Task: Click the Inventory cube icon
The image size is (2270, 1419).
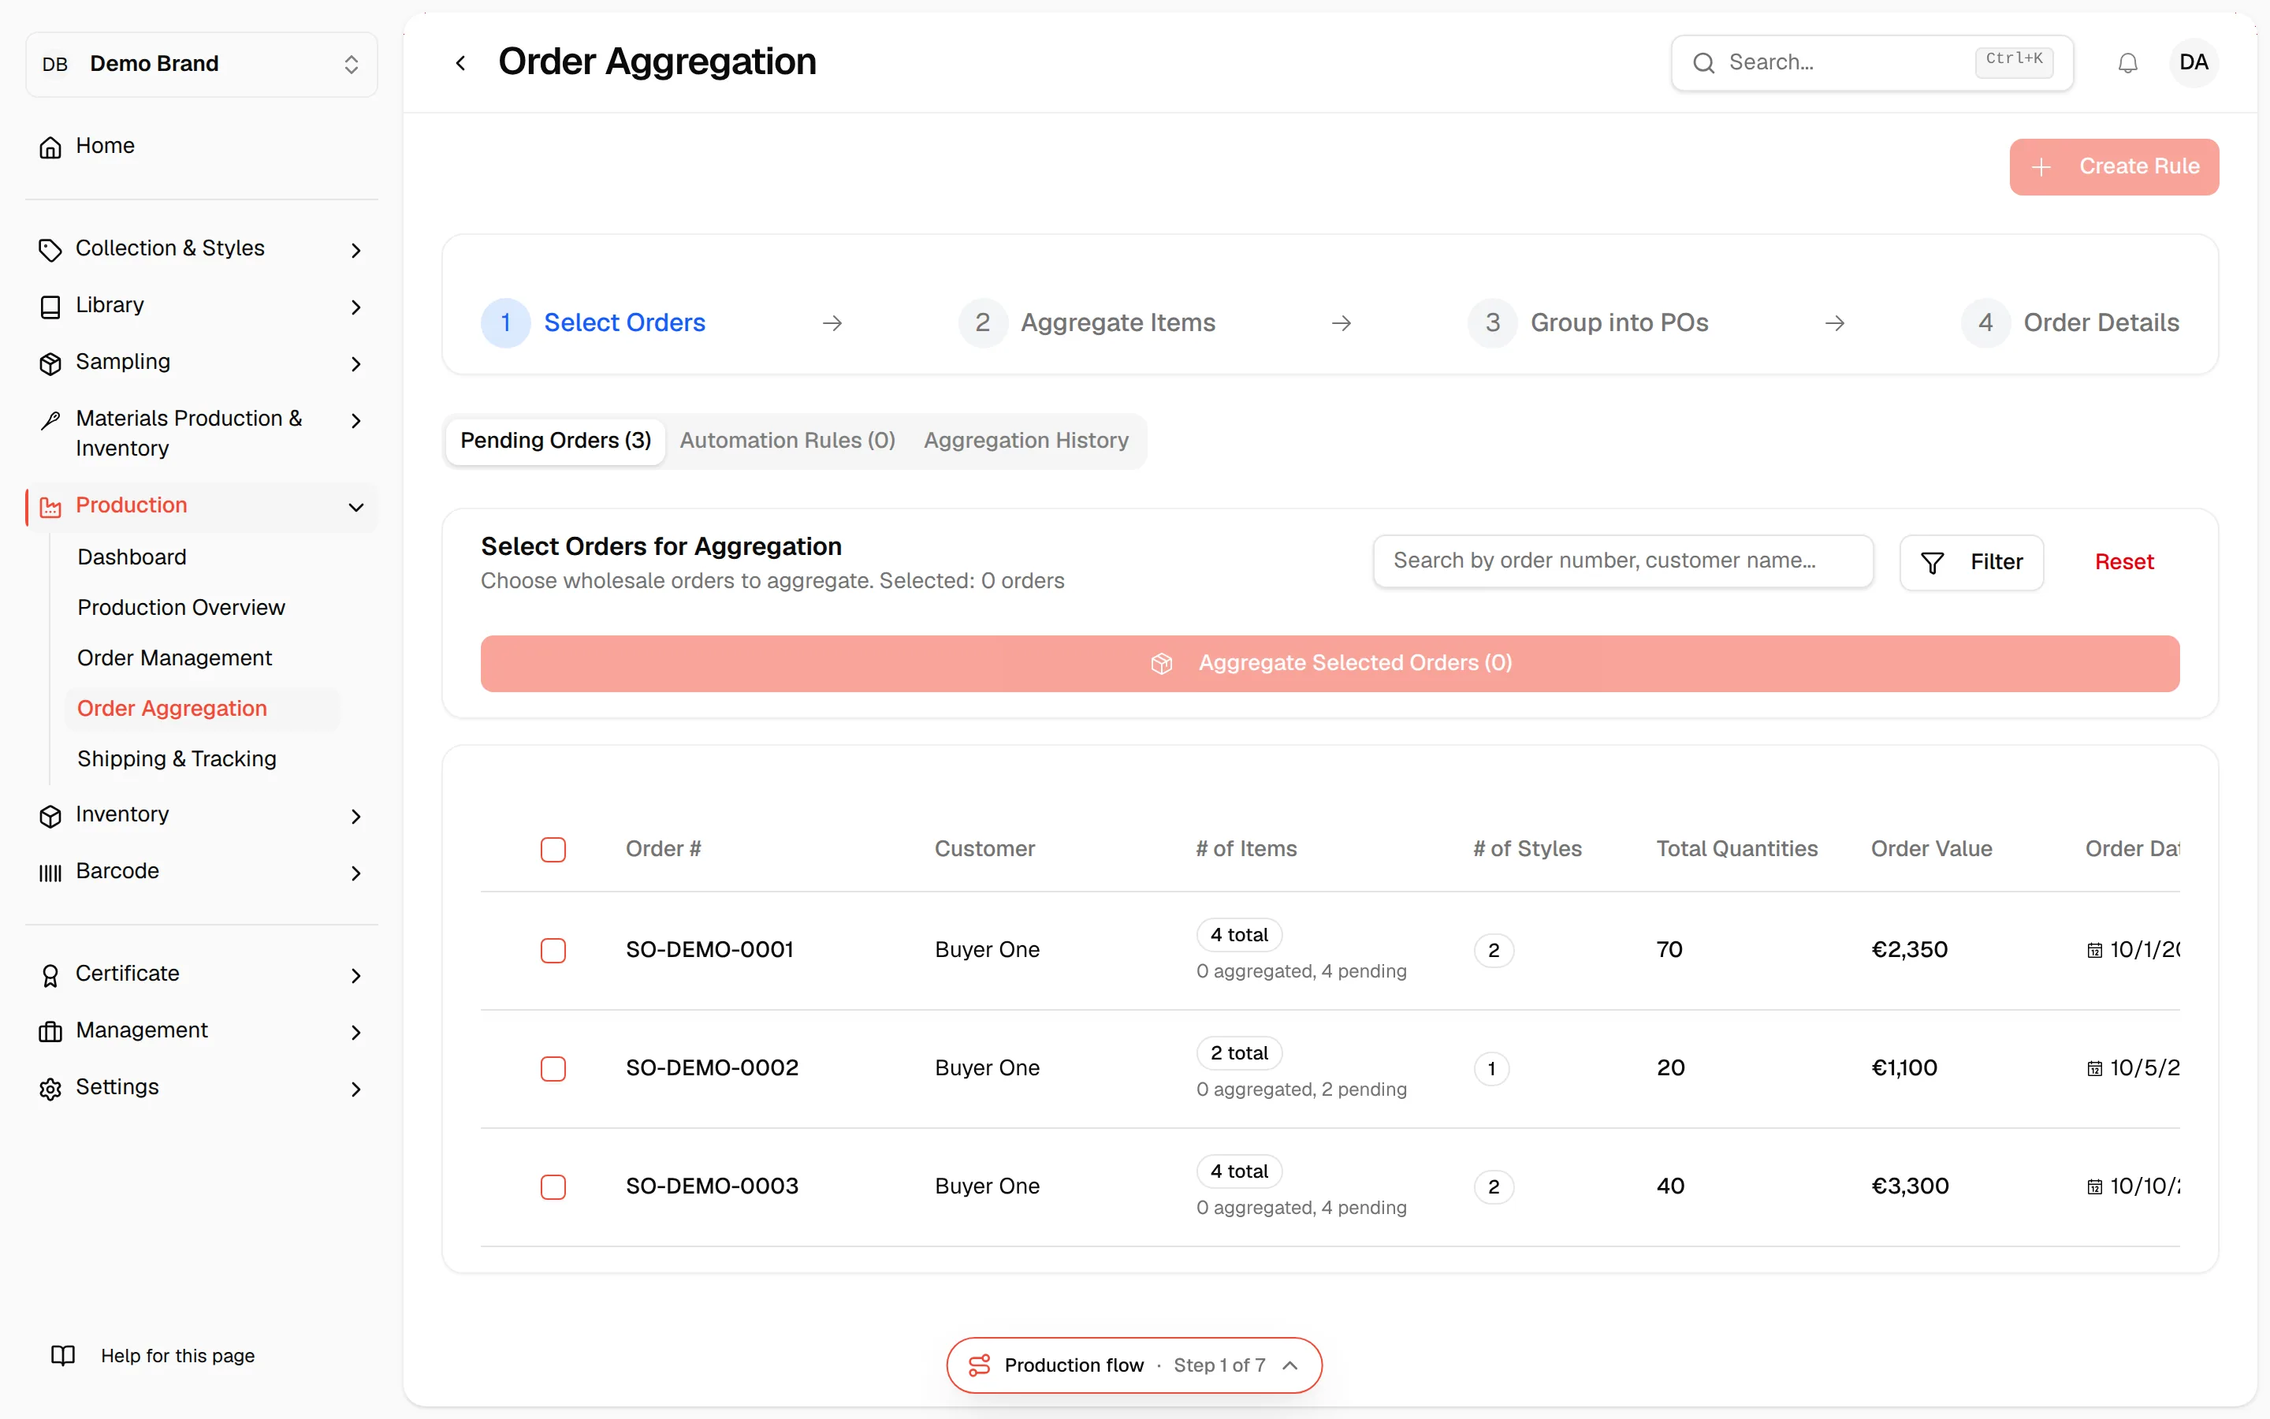Action: click(x=50, y=816)
